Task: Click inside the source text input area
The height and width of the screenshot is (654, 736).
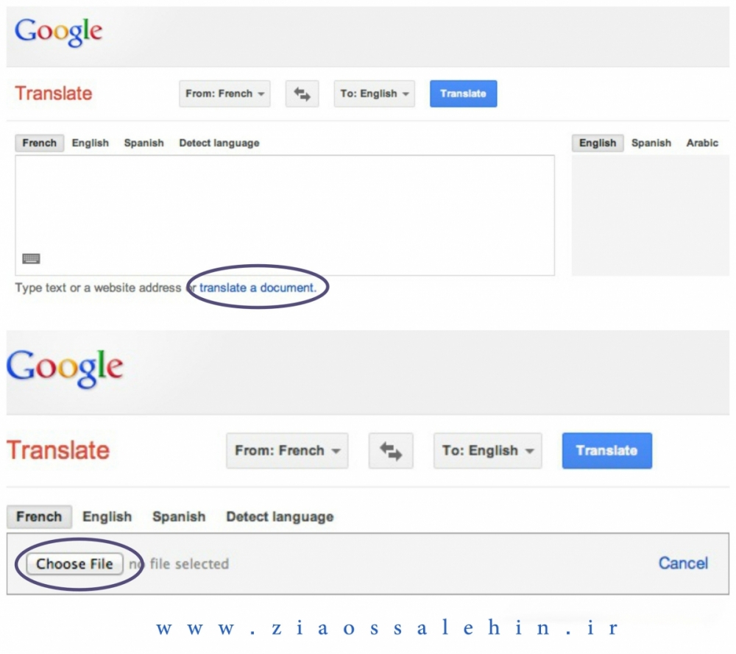Action: click(285, 216)
